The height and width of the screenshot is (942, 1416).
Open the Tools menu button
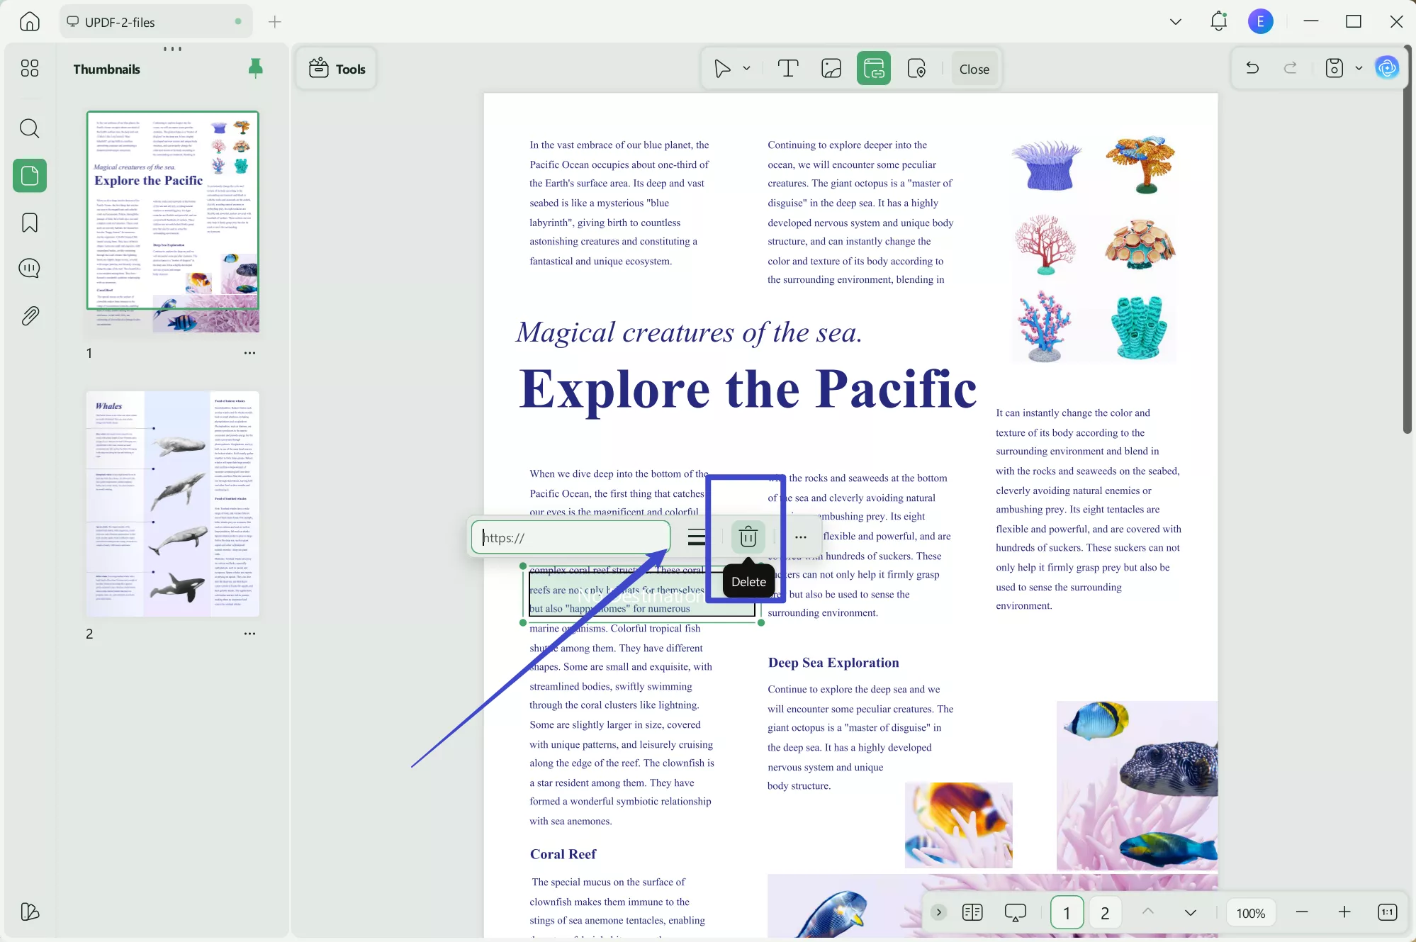(337, 69)
